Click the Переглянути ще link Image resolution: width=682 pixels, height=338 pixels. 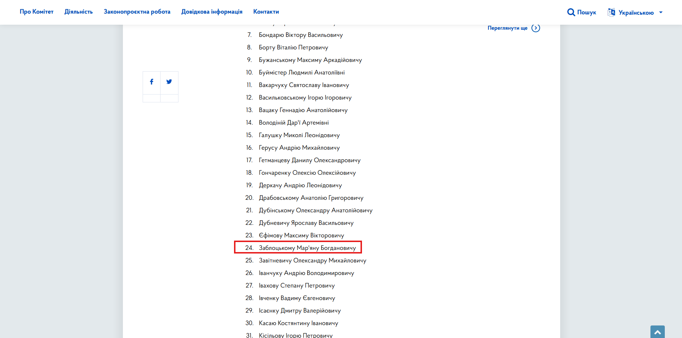[x=507, y=28]
